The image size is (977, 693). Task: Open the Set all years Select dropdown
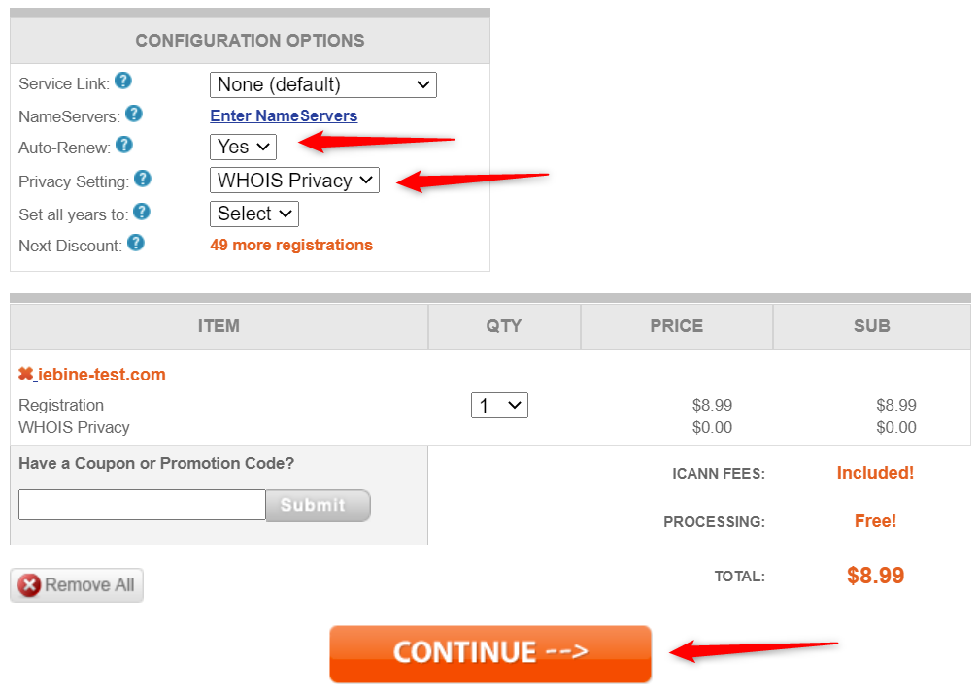click(x=253, y=214)
